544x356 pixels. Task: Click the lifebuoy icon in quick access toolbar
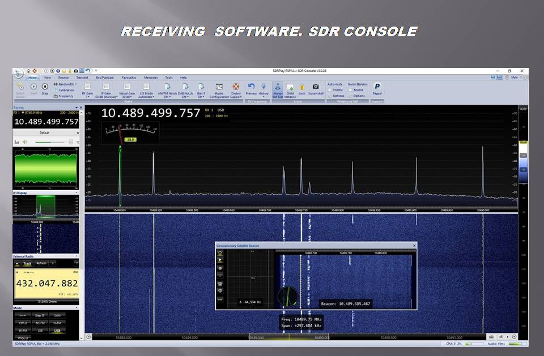35,71
